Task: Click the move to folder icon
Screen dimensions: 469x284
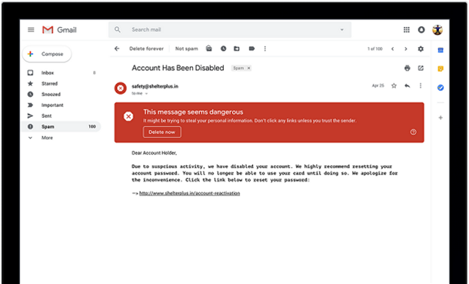Action: (237, 48)
